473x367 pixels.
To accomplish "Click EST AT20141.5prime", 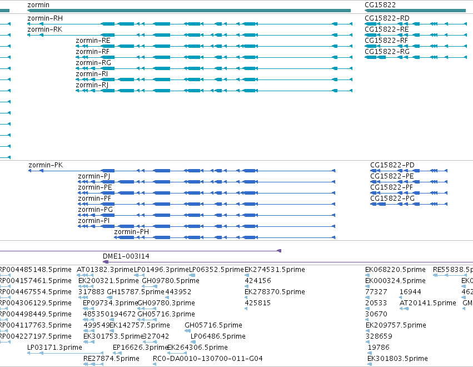I will point(428,303).
